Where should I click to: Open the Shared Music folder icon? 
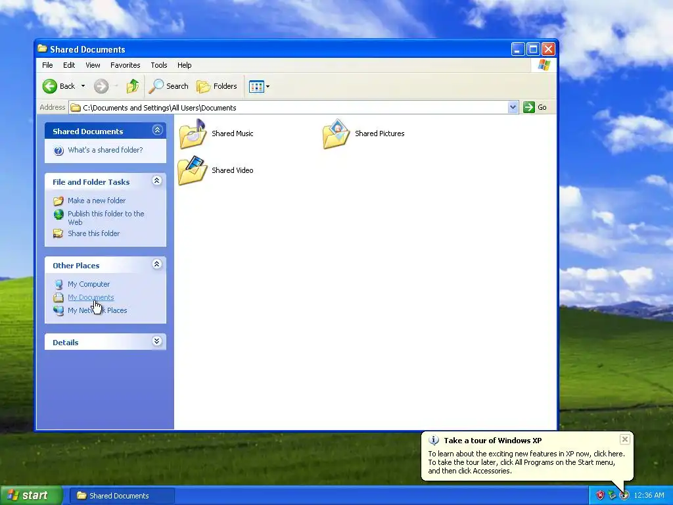coord(193,134)
